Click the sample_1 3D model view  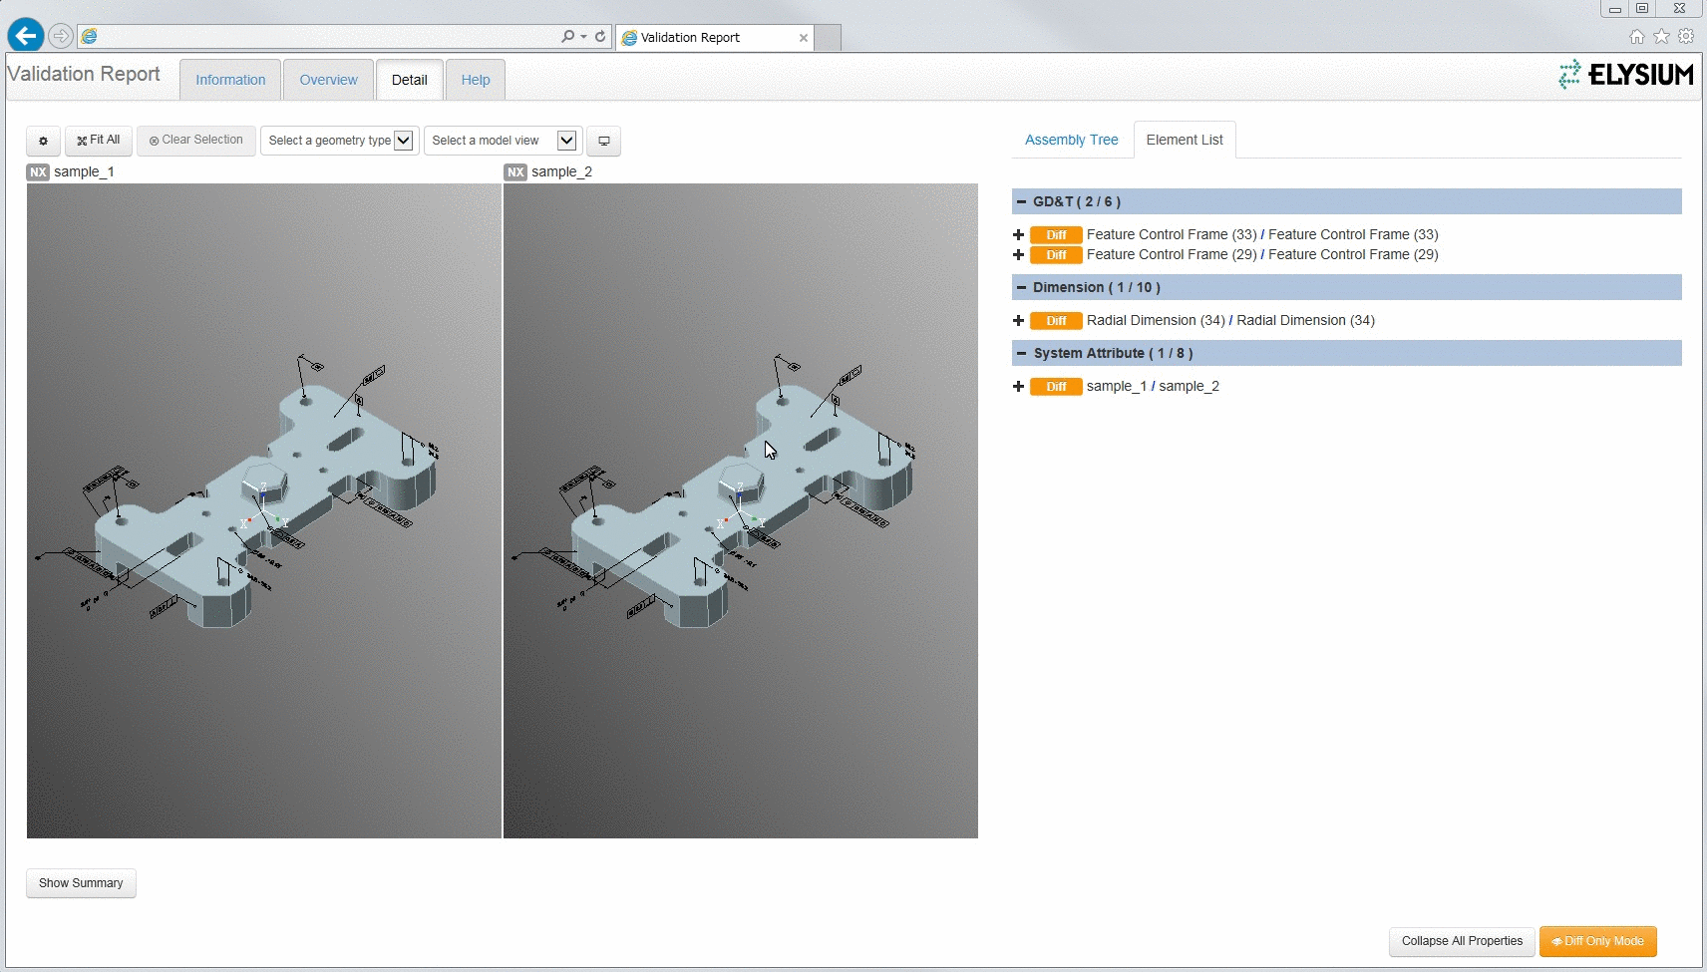pos(264,510)
